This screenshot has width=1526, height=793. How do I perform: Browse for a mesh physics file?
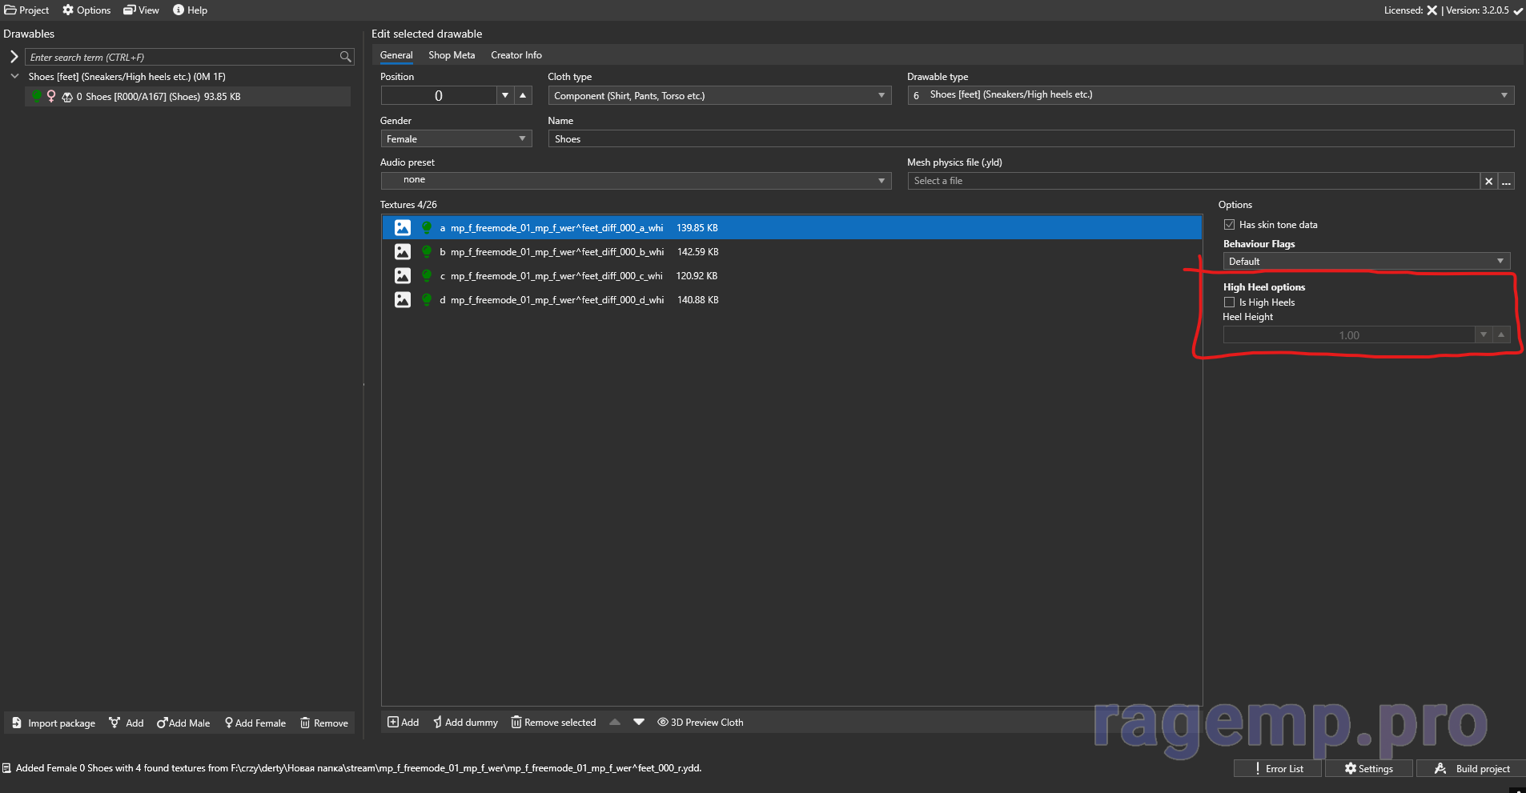[1506, 182]
